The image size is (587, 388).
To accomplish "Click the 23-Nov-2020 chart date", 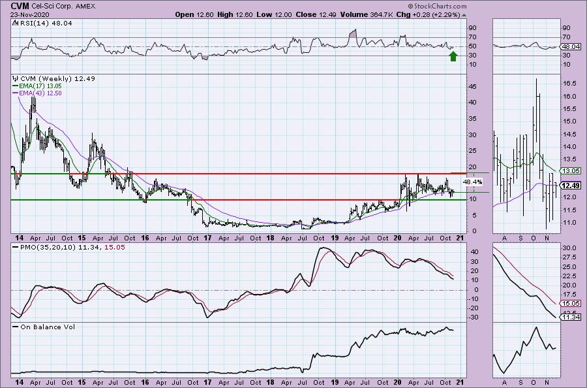I will [x=30, y=14].
